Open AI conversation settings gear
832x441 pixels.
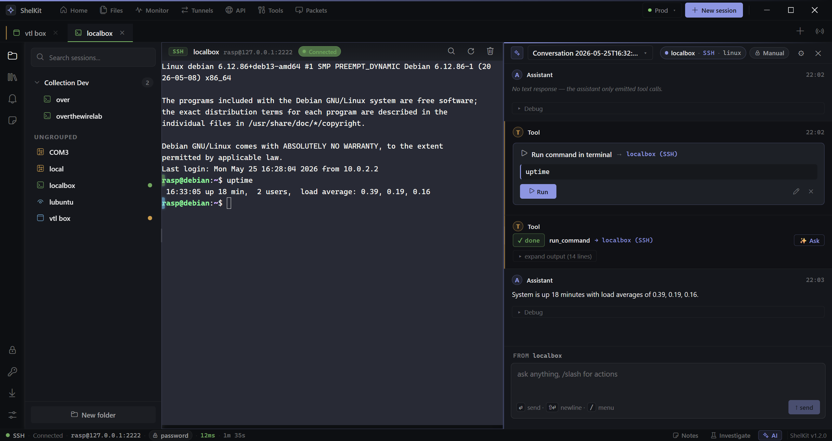801,53
